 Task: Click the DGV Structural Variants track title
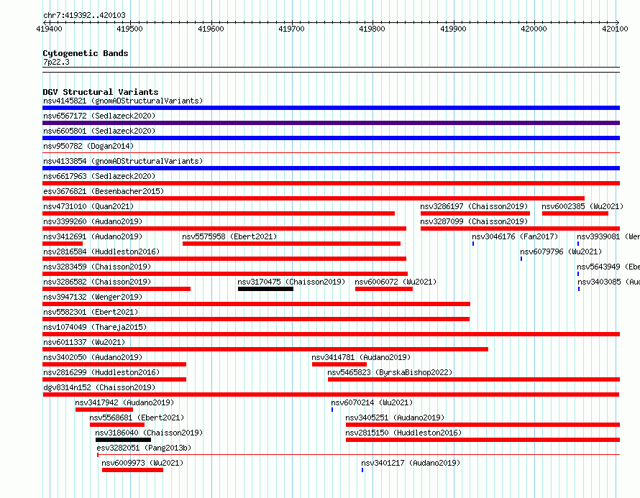click(101, 92)
